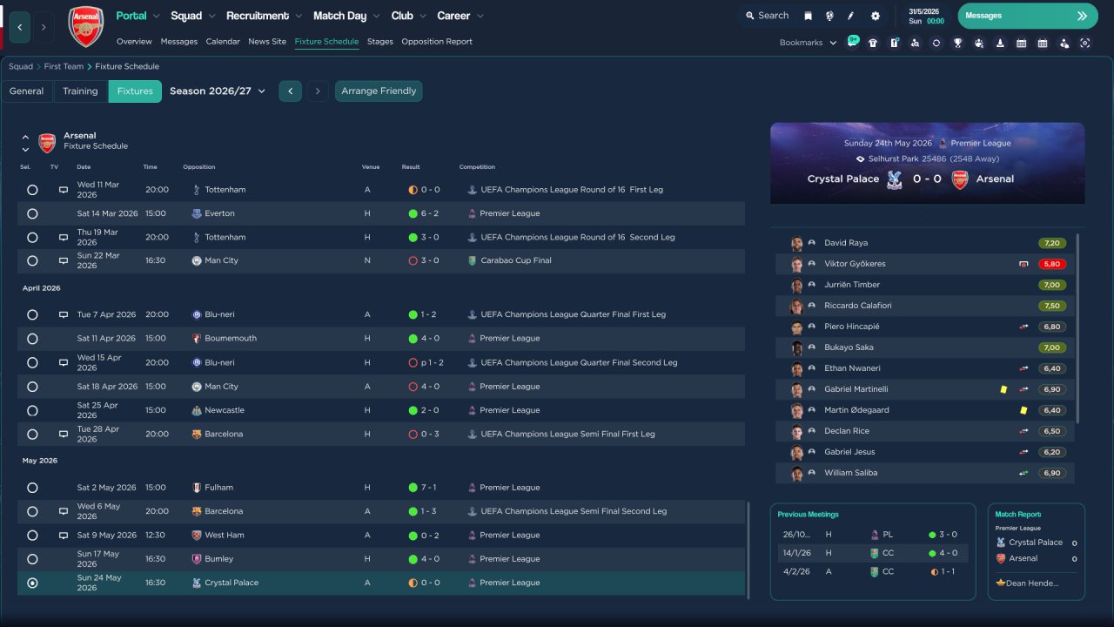
Task: Click the yellow card icon for Martin Ødegaard
Action: 1023,410
